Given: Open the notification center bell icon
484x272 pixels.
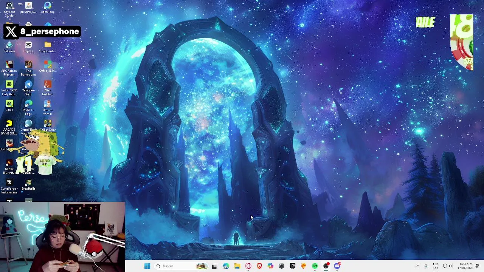Looking at the screenshot, I should [477, 266].
